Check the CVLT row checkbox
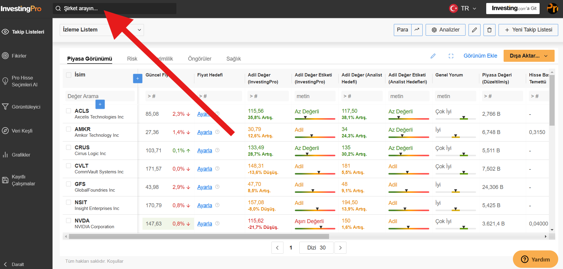Viewport: 563px width, 269px height. (69, 166)
